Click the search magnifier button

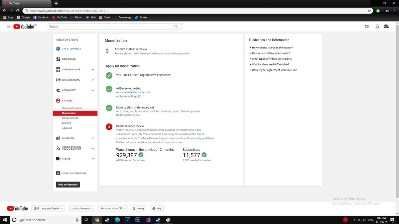(176, 26)
